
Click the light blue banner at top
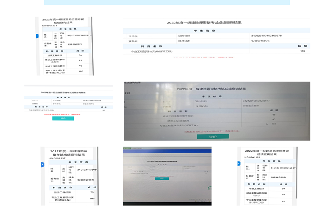[x=167, y=2]
